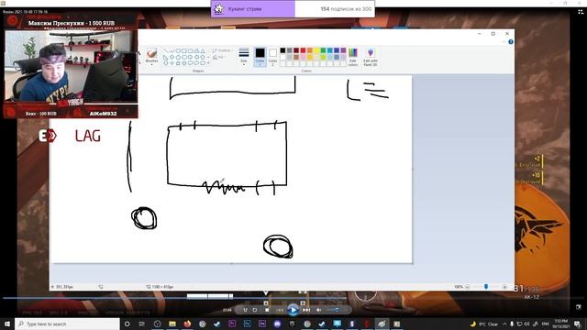The height and width of the screenshot is (330, 587).
Task: Pick the green color swatch in the top palette row
Action: [323, 50]
